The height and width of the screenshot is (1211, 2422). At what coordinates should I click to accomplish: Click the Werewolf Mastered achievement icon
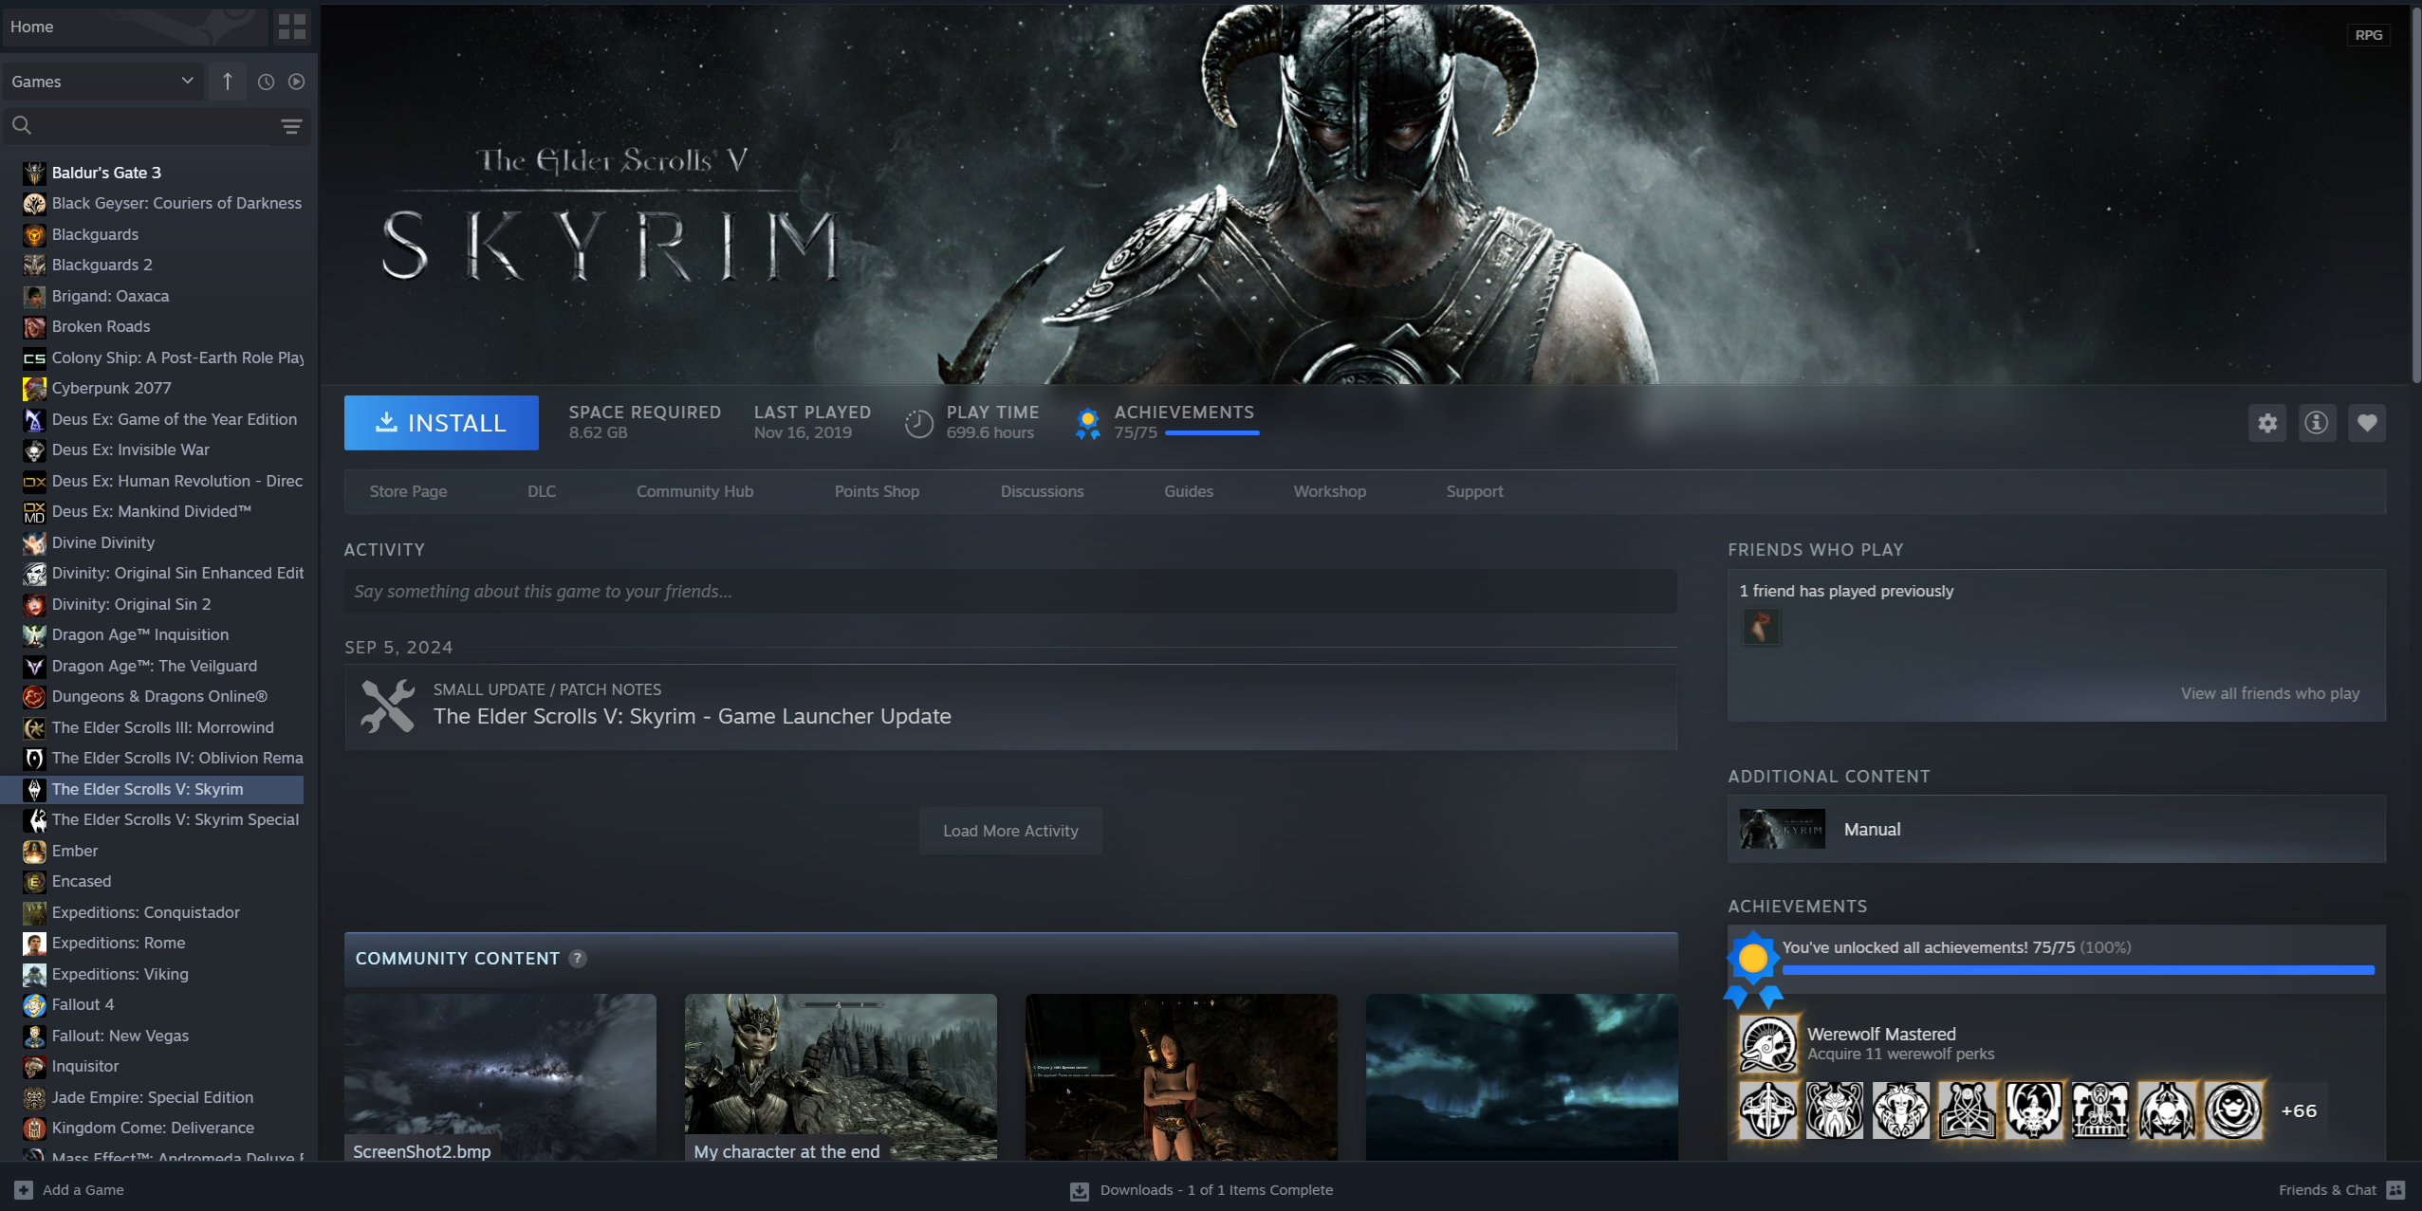coord(1768,1043)
